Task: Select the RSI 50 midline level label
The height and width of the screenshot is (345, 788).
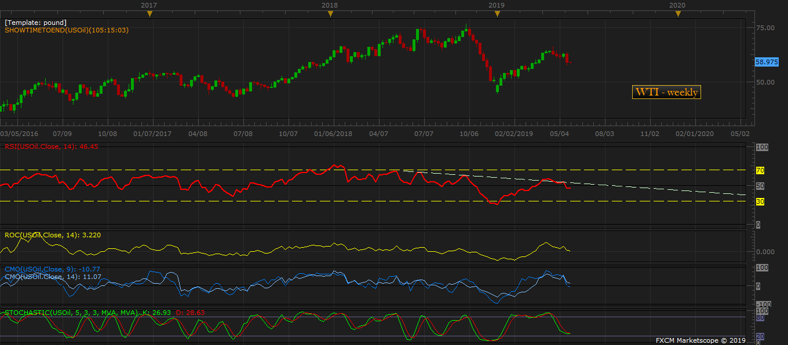Action: [760, 186]
